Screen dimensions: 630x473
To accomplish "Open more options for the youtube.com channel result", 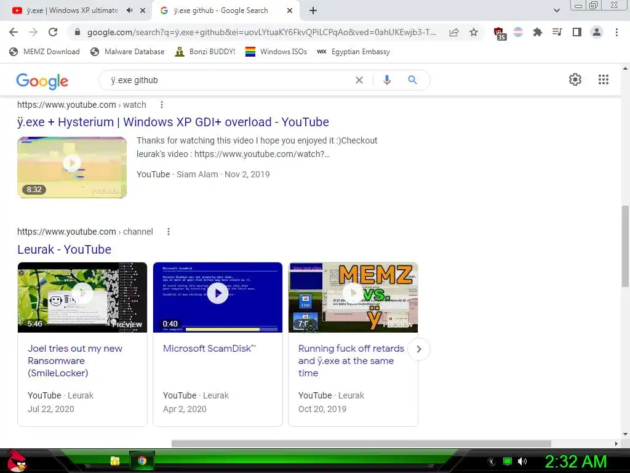I will pos(169,232).
